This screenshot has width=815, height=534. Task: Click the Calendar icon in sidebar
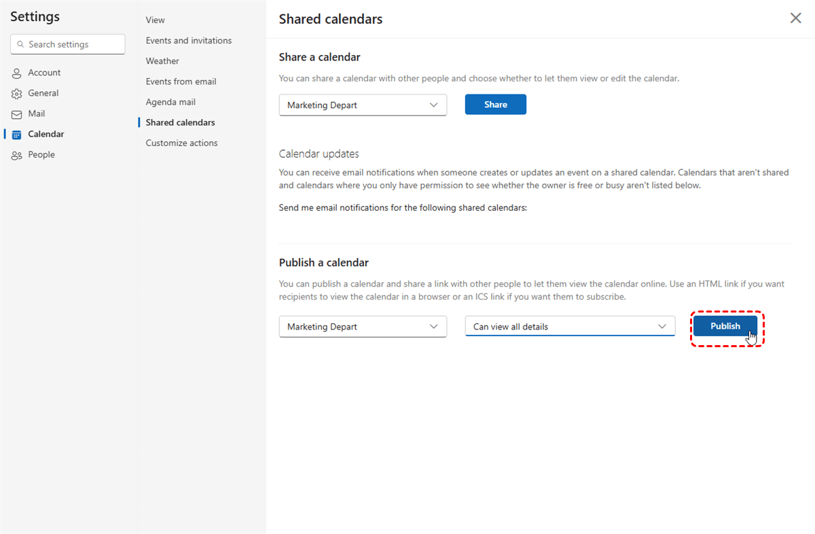point(17,135)
